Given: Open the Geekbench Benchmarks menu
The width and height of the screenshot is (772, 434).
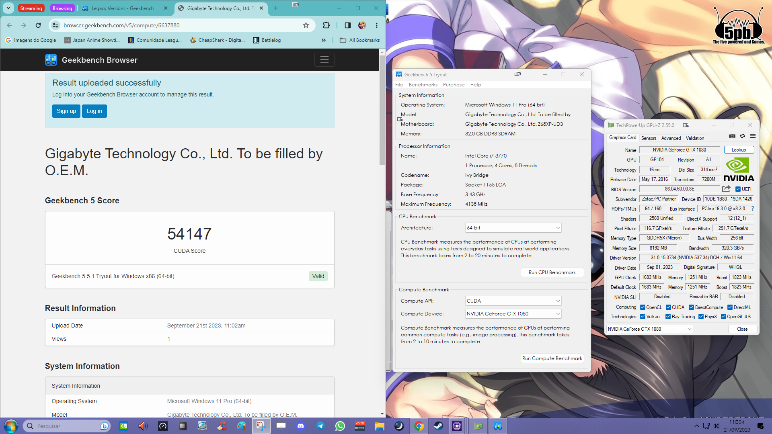Looking at the screenshot, I should (x=423, y=85).
